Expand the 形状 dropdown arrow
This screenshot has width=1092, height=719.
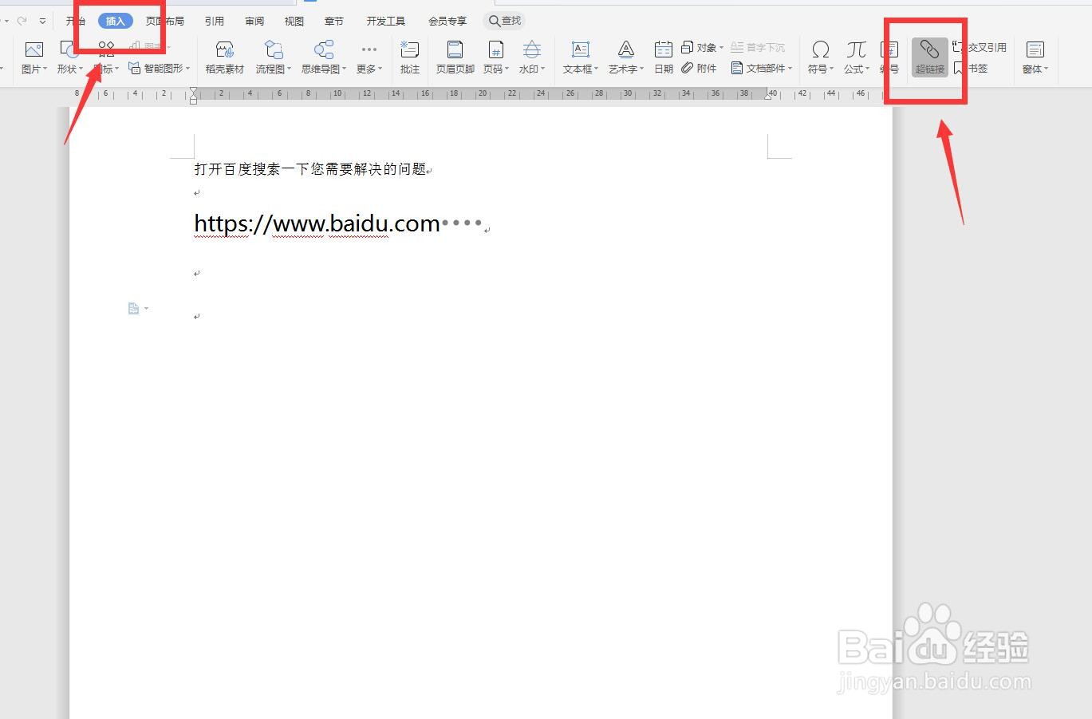click(x=81, y=69)
